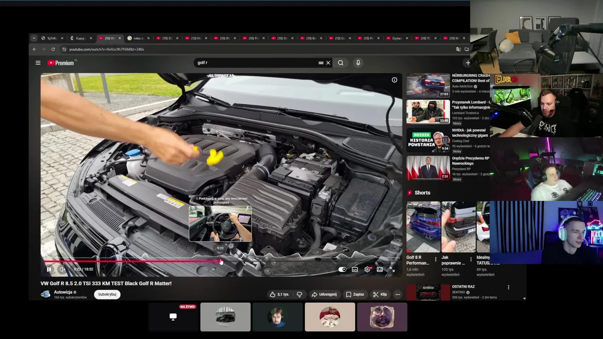Screen dimensions: 603x339
Task: Go forward with the browser arrow
Action: click(43, 49)
